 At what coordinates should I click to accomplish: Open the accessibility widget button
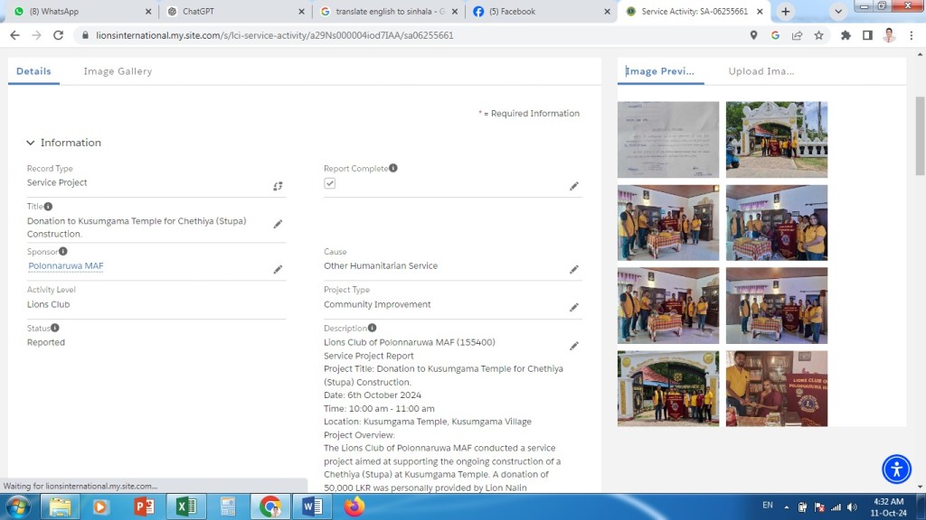tap(896, 469)
